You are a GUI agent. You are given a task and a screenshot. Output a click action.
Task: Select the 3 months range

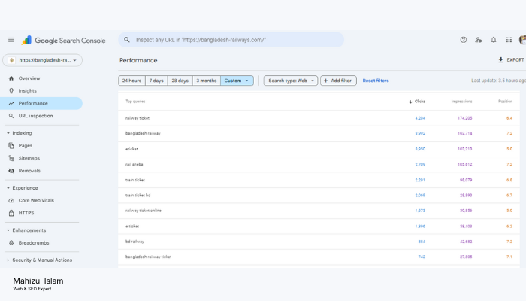(x=207, y=81)
